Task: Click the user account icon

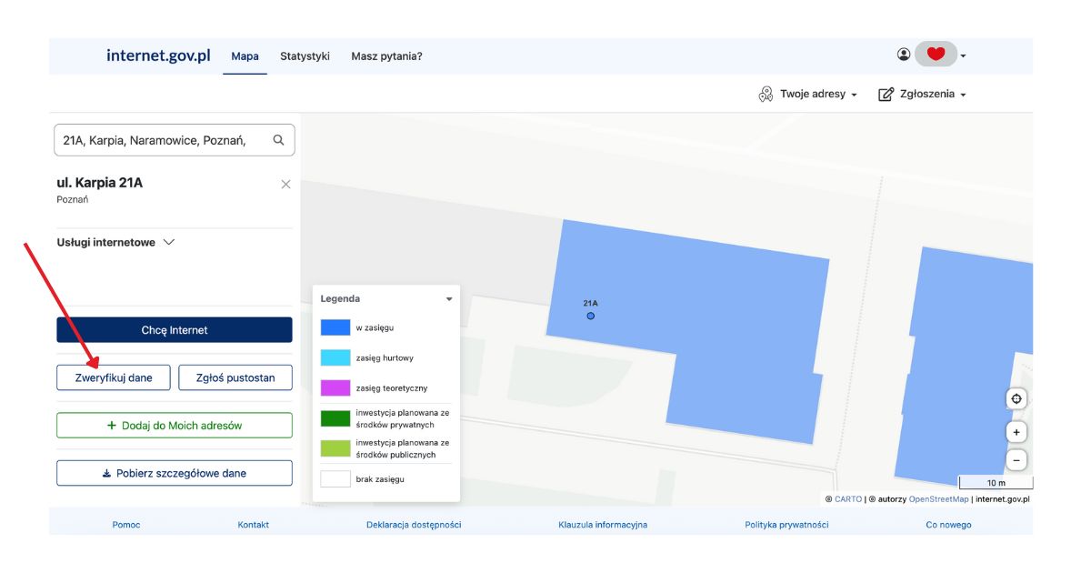Action: click(904, 55)
